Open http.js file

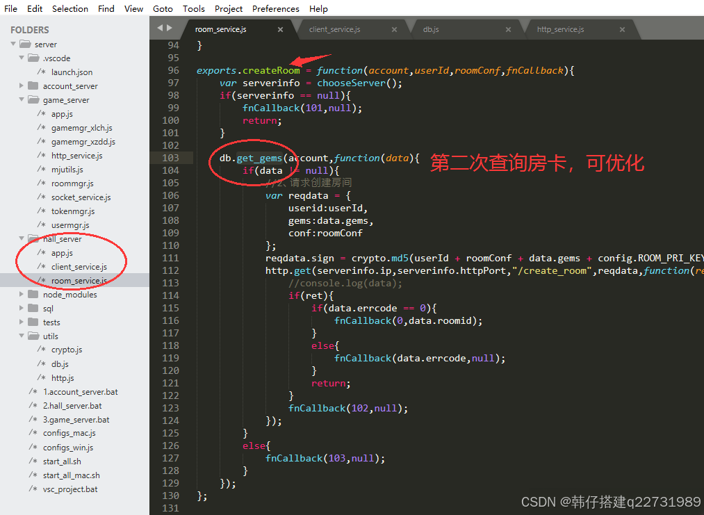63,377
